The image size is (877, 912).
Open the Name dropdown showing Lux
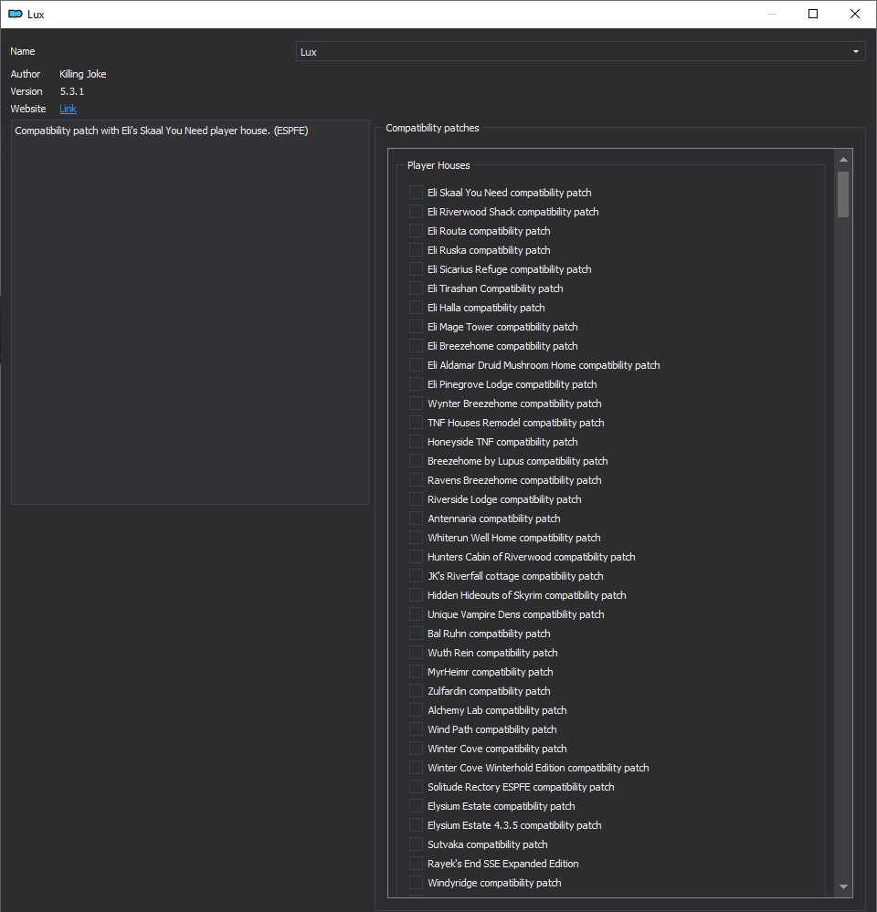[x=580, y=52]
